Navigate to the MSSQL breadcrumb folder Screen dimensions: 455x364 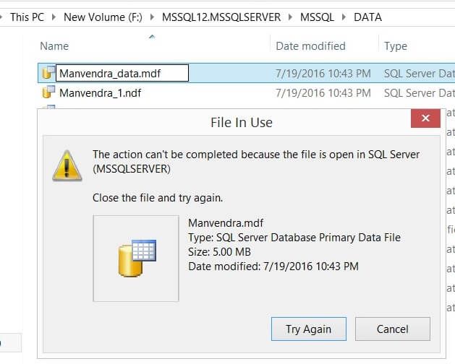coord(317,17)
